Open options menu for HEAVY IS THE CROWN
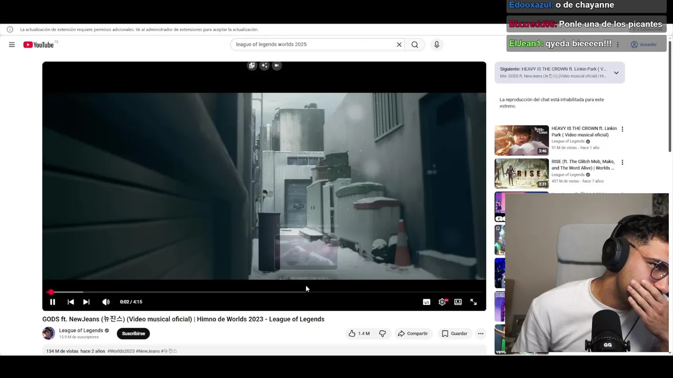This screenshot has width=673, height=378. click(x=623, y=129)
